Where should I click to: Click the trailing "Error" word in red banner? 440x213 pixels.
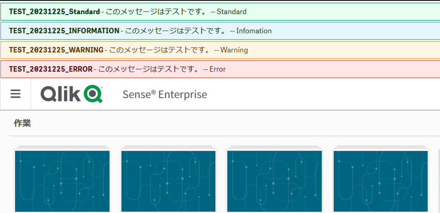218,69
